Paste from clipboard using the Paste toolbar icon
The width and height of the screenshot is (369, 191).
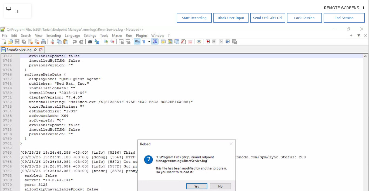point(66,42)
